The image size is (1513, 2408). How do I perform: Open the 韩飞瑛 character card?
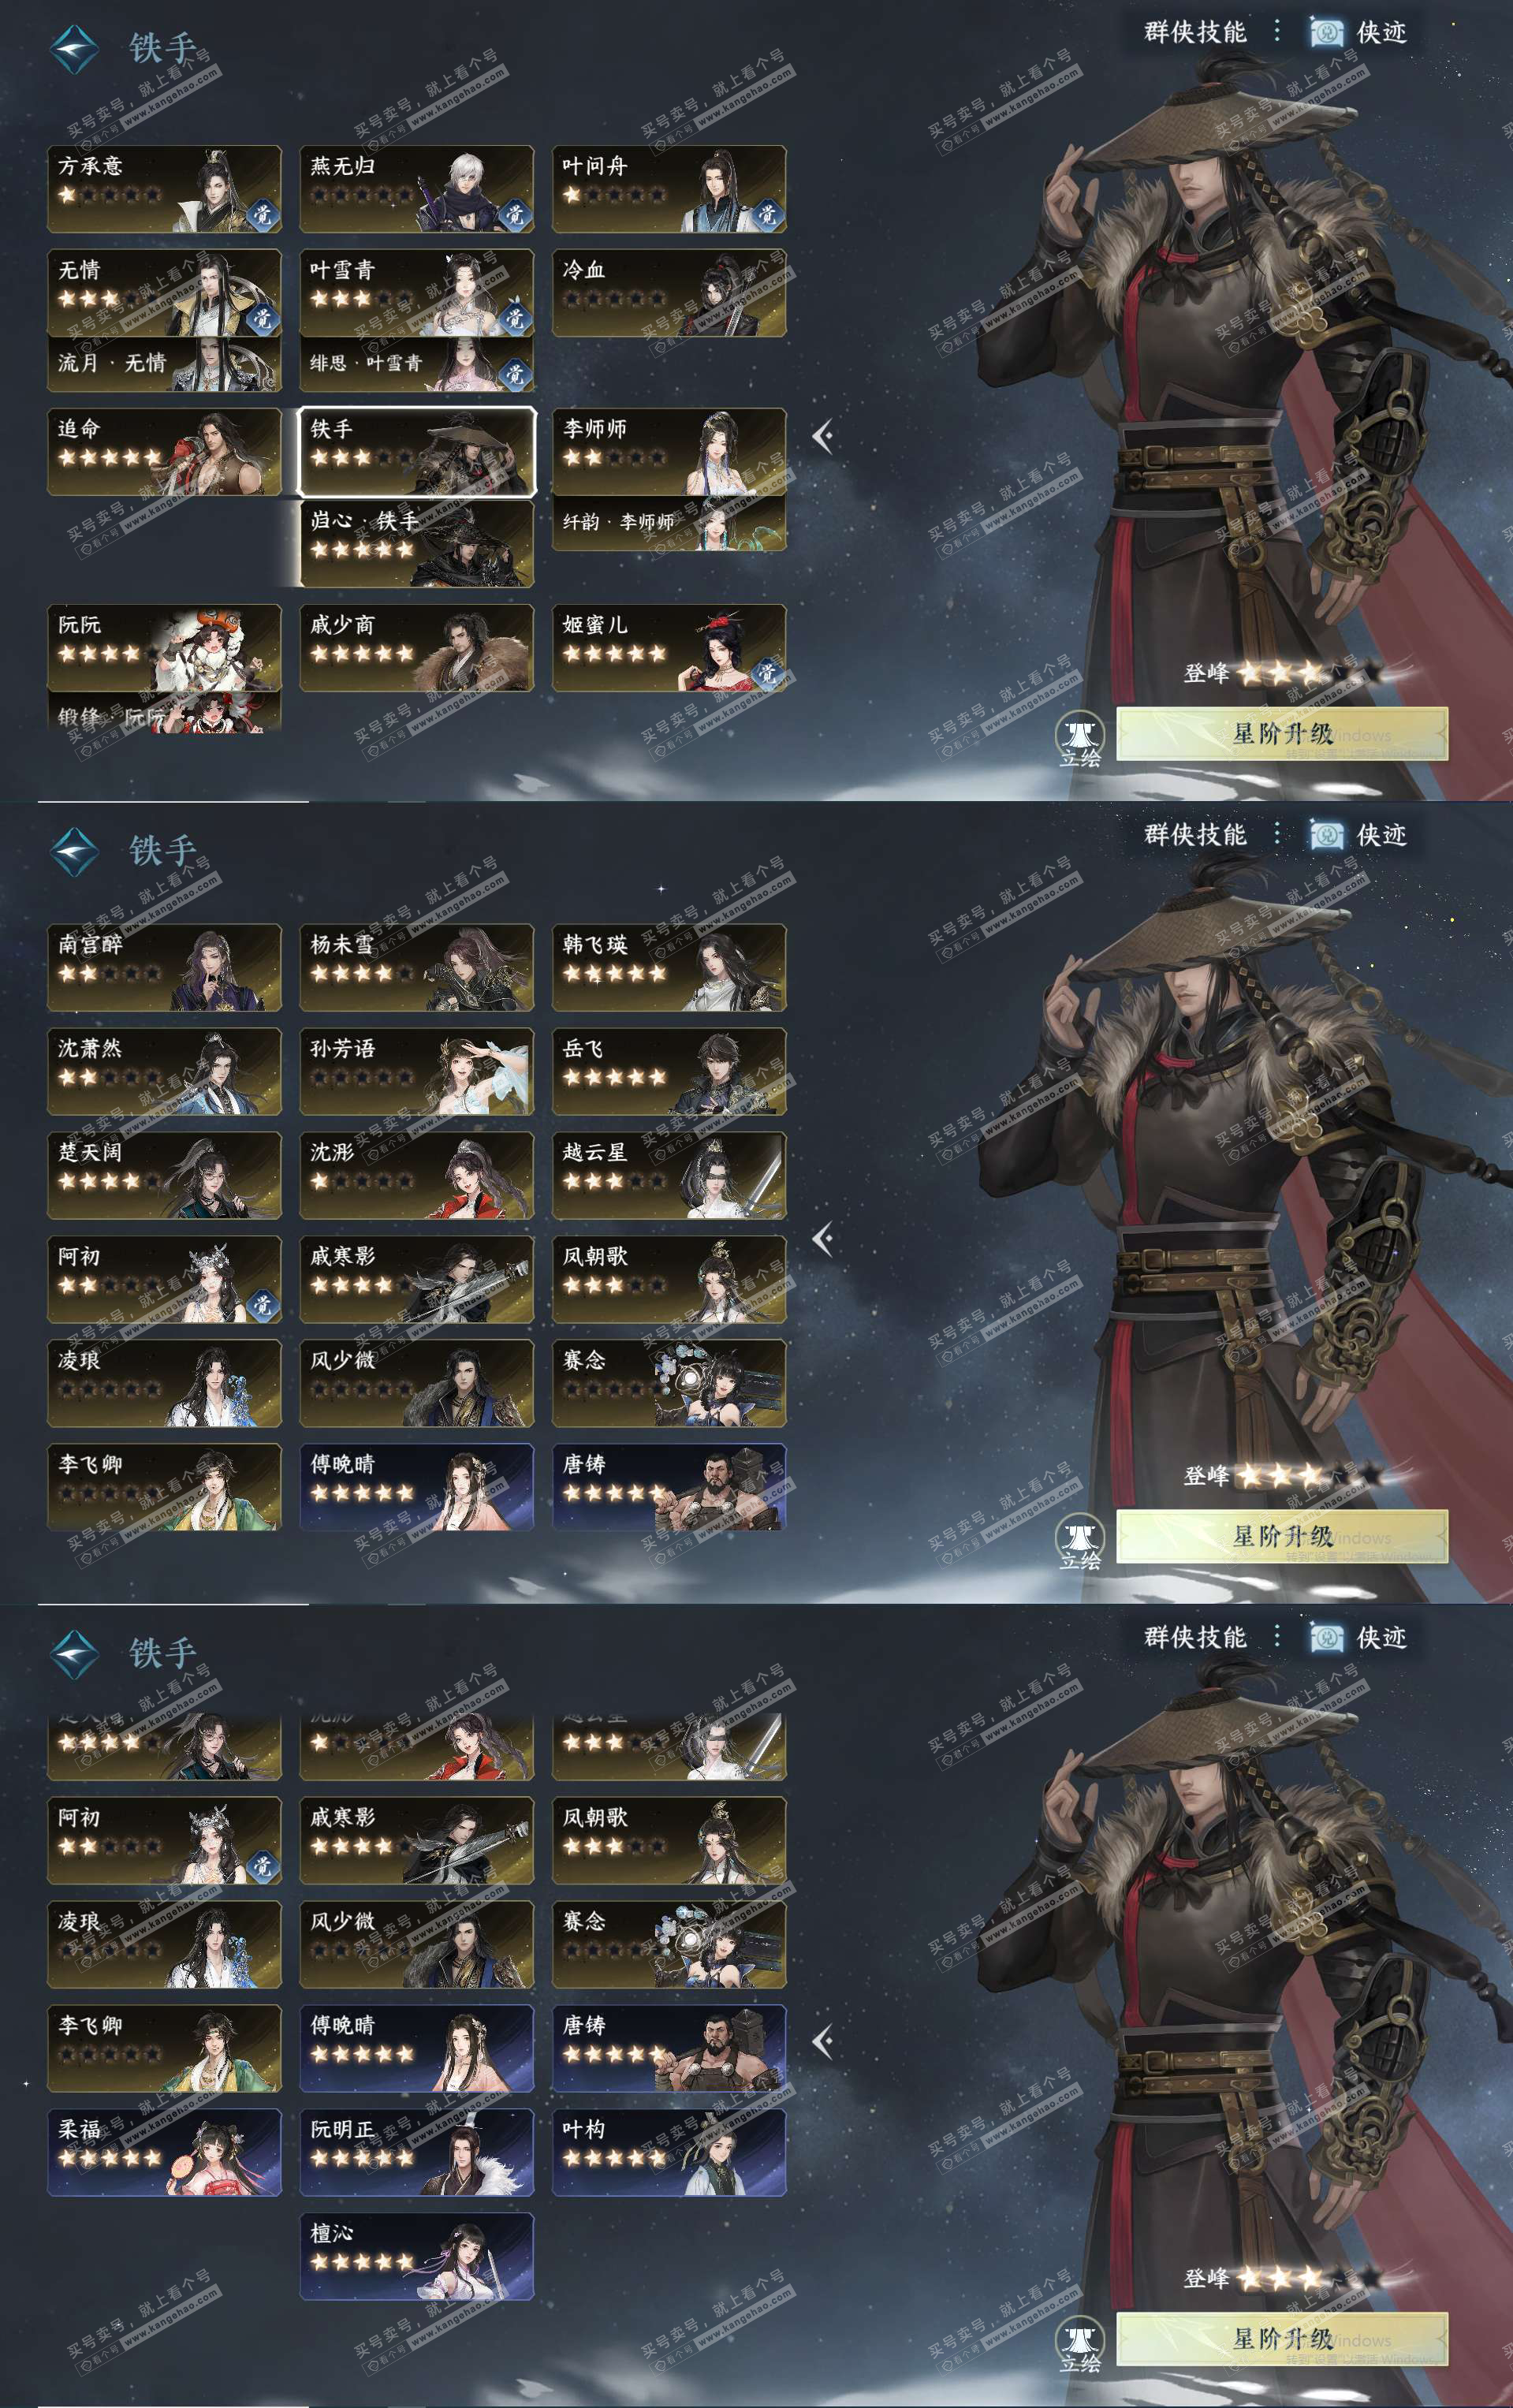669,967
